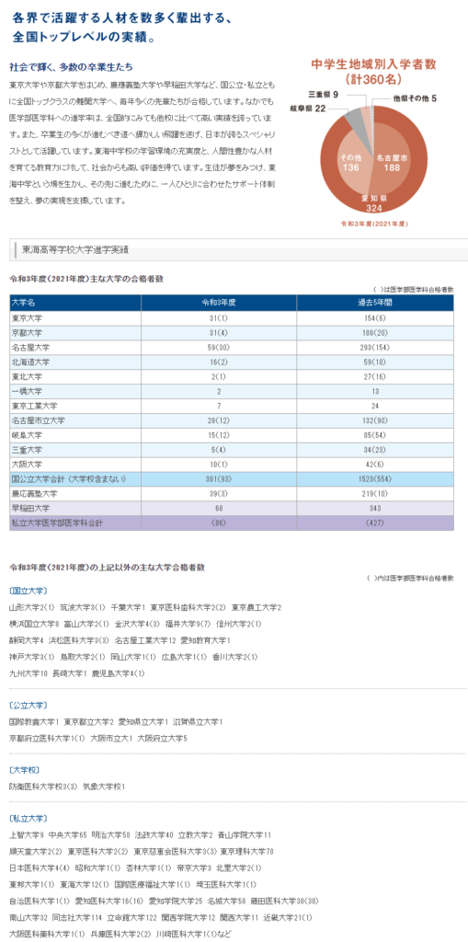Image resolution: width=468 pixels, height=942 pixels.
Task: Click the 令和3年度(2021年度) chart caption
Action: [x=374, y=224]
